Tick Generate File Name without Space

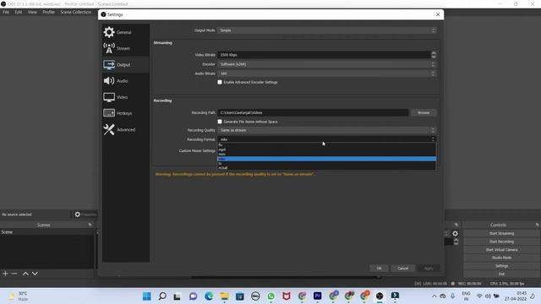220,122
